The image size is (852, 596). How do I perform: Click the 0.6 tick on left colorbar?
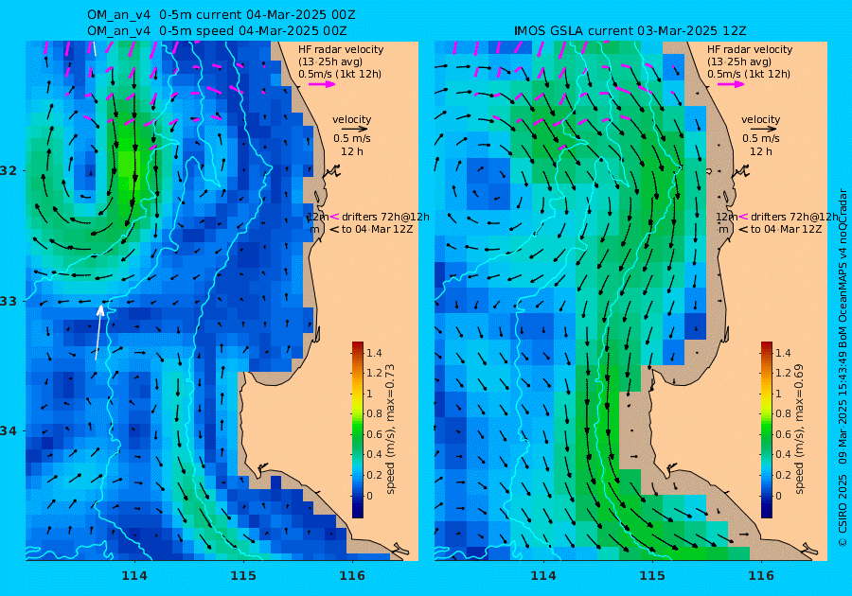click(374, 434)
